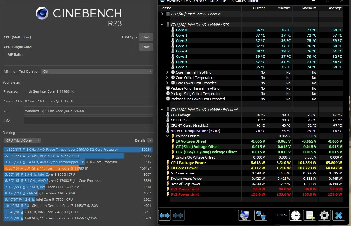Viewport: 351px width, 226px height.
Task: Select the Threadripper 2990WX ranking bar
Action: [x=78, y=150]
